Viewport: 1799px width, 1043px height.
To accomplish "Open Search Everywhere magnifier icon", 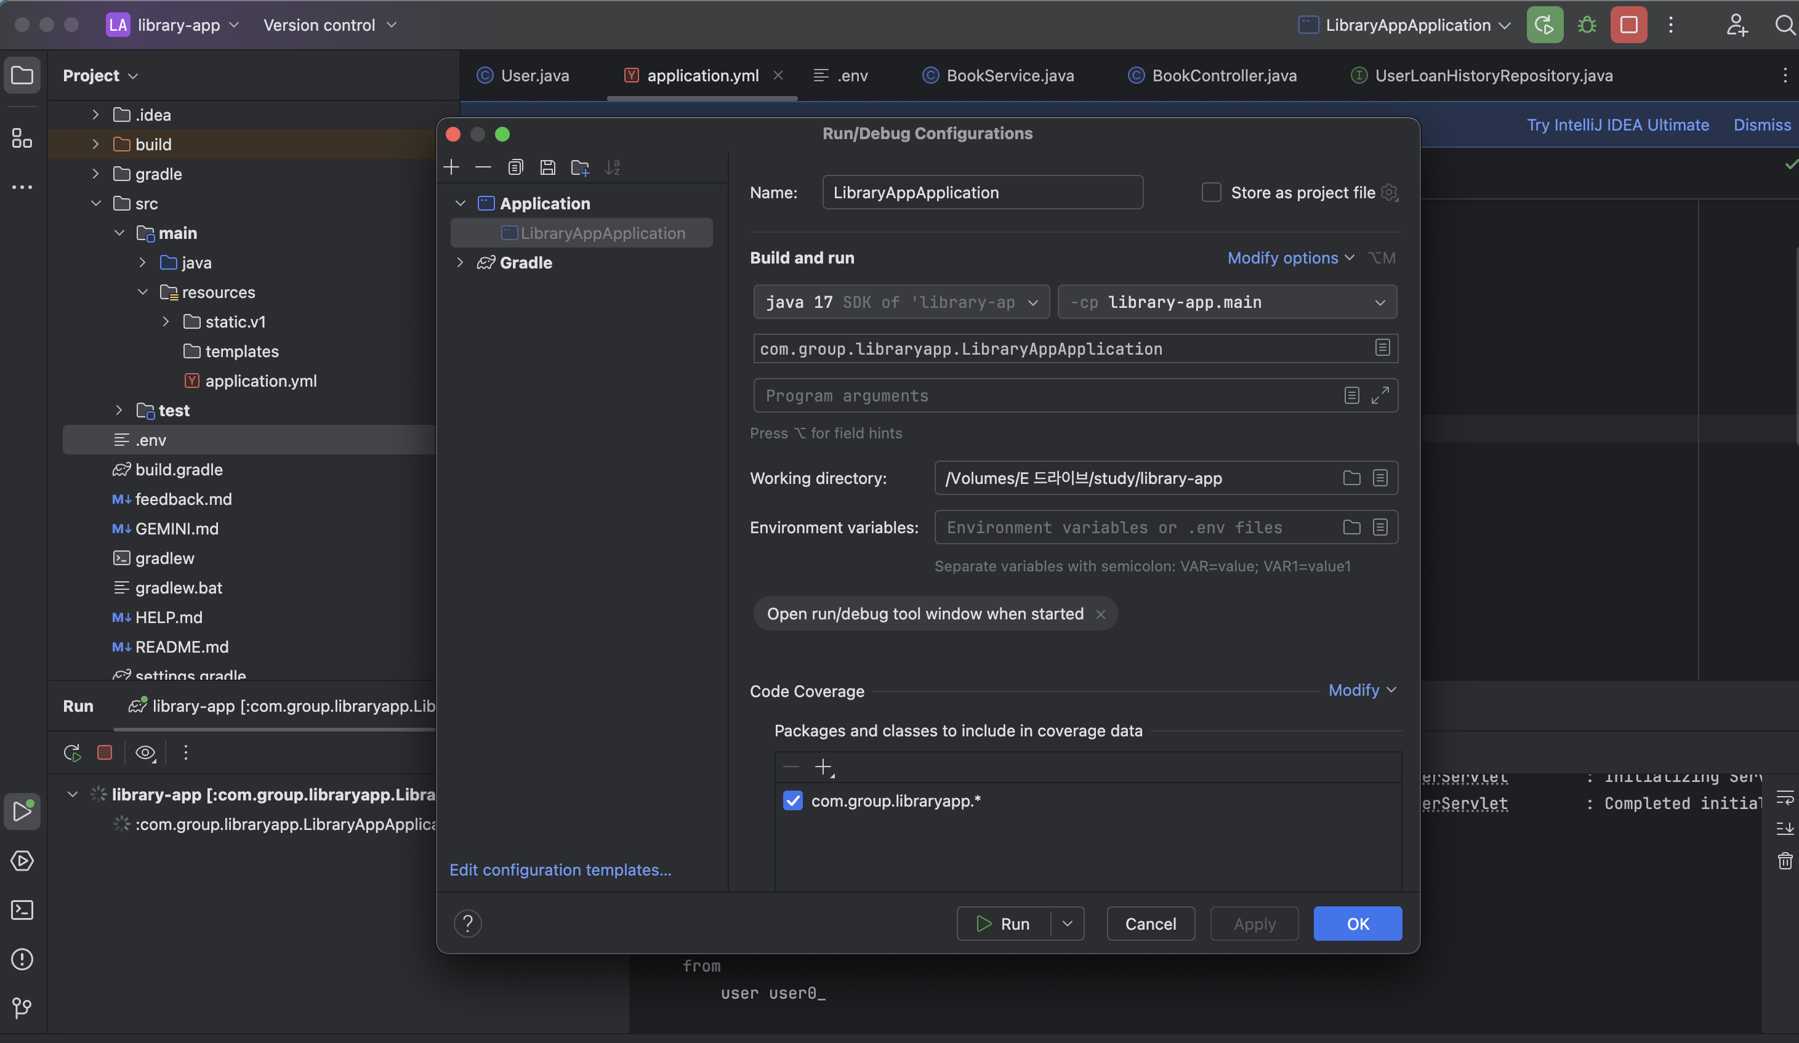I will point(1784,25).
